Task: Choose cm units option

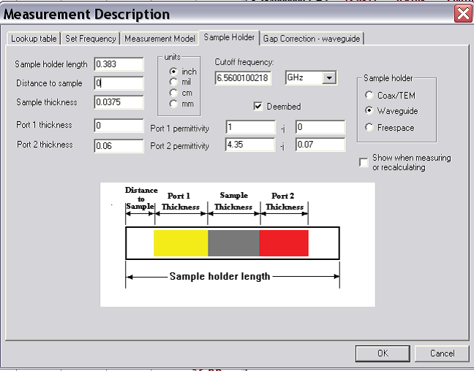Action: pyautogui.click(x=173, y=93)
